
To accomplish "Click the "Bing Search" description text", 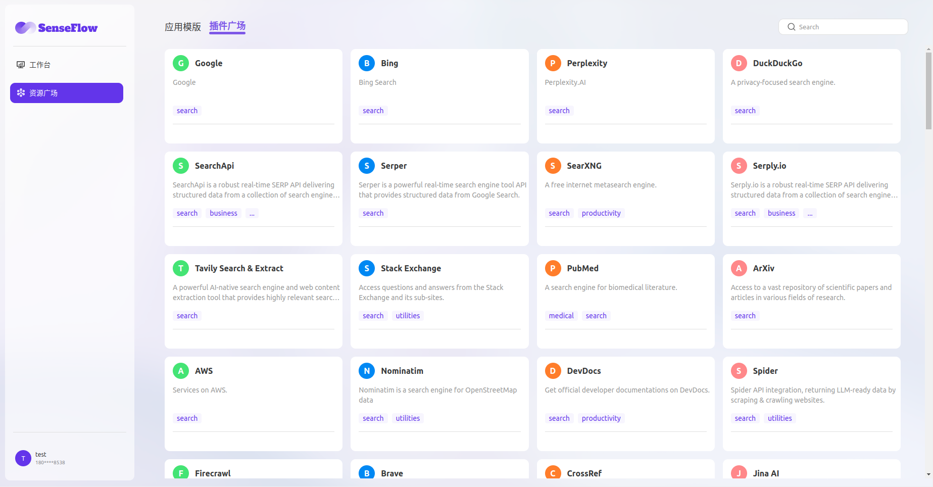I will (377, 82).
